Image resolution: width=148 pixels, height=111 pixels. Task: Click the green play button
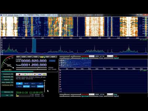[x=25, y=74]
